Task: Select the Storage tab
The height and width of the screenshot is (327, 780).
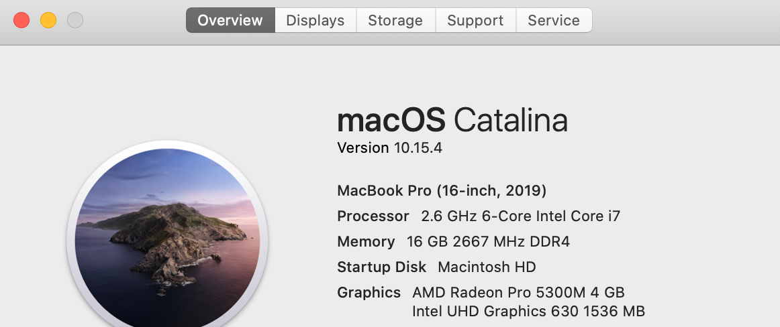Action: (x=395, y=20)
